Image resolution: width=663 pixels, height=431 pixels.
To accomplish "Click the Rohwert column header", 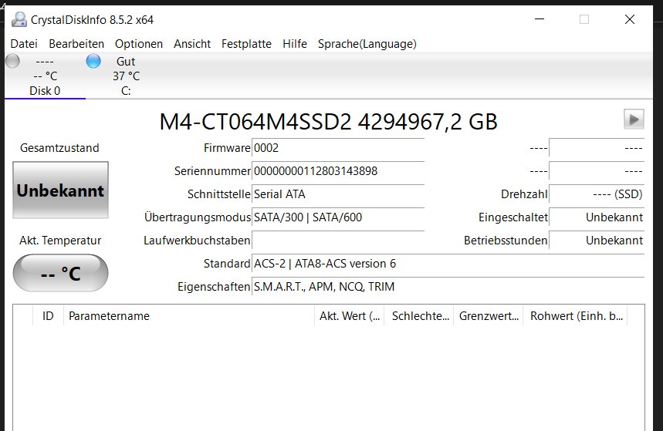I will [575, 316].
